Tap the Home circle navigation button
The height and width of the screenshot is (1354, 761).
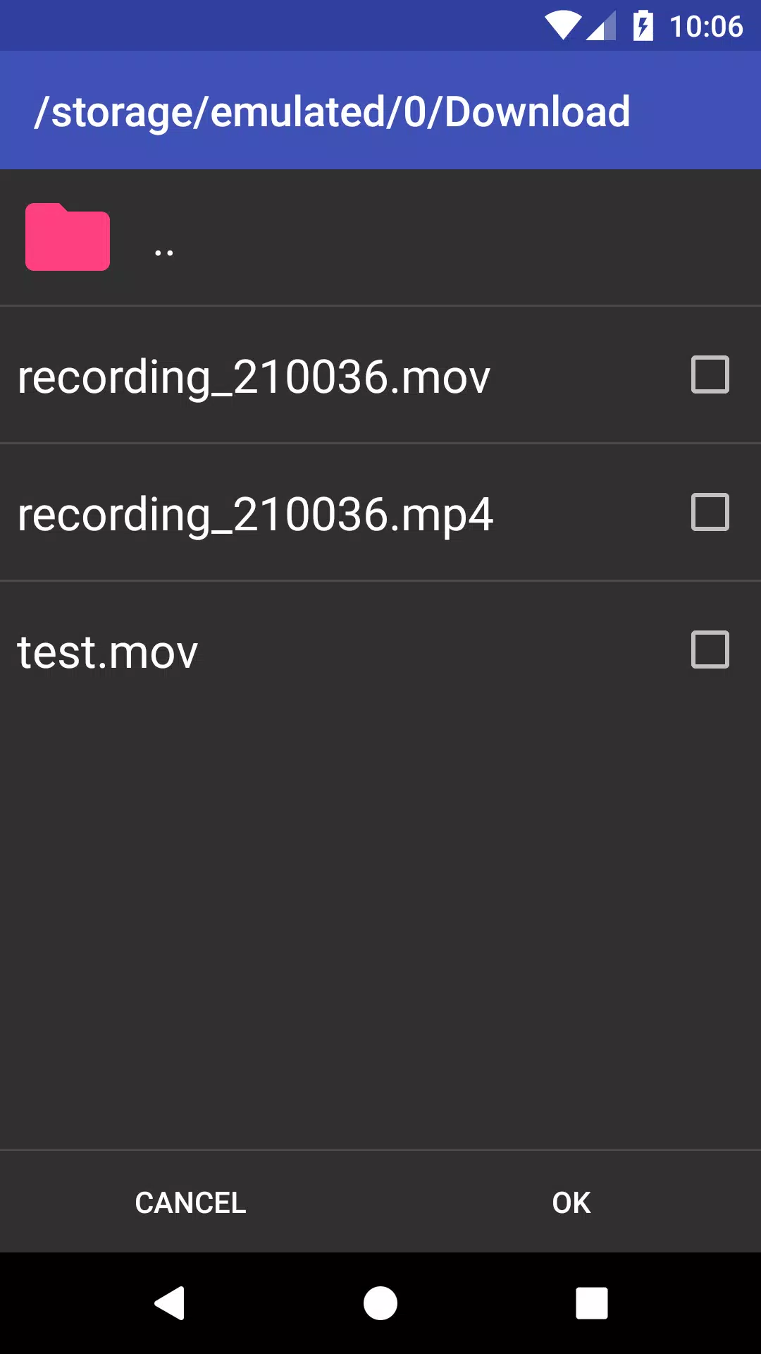(x=380, y=1303)
